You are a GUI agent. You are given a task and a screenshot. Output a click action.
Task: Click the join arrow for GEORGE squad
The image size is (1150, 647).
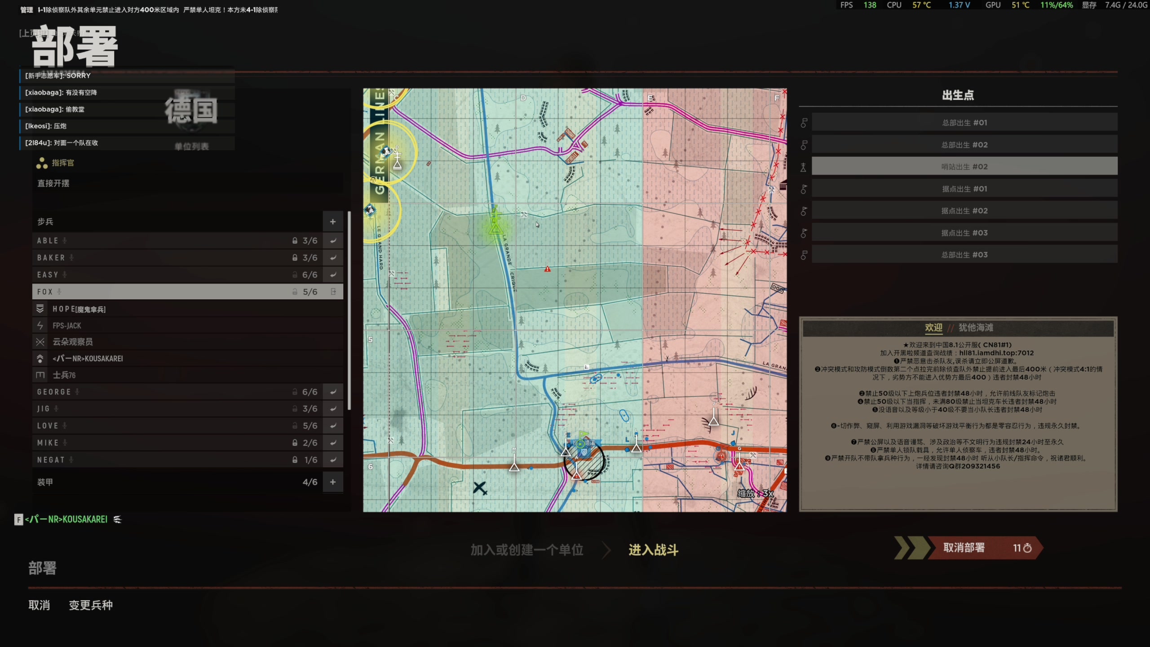tap(333, 392)
